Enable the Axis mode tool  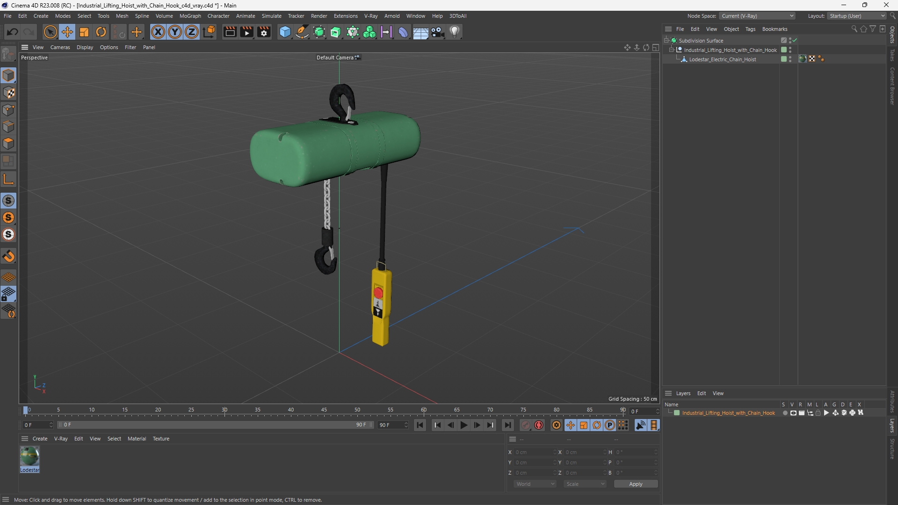point(8,179)
